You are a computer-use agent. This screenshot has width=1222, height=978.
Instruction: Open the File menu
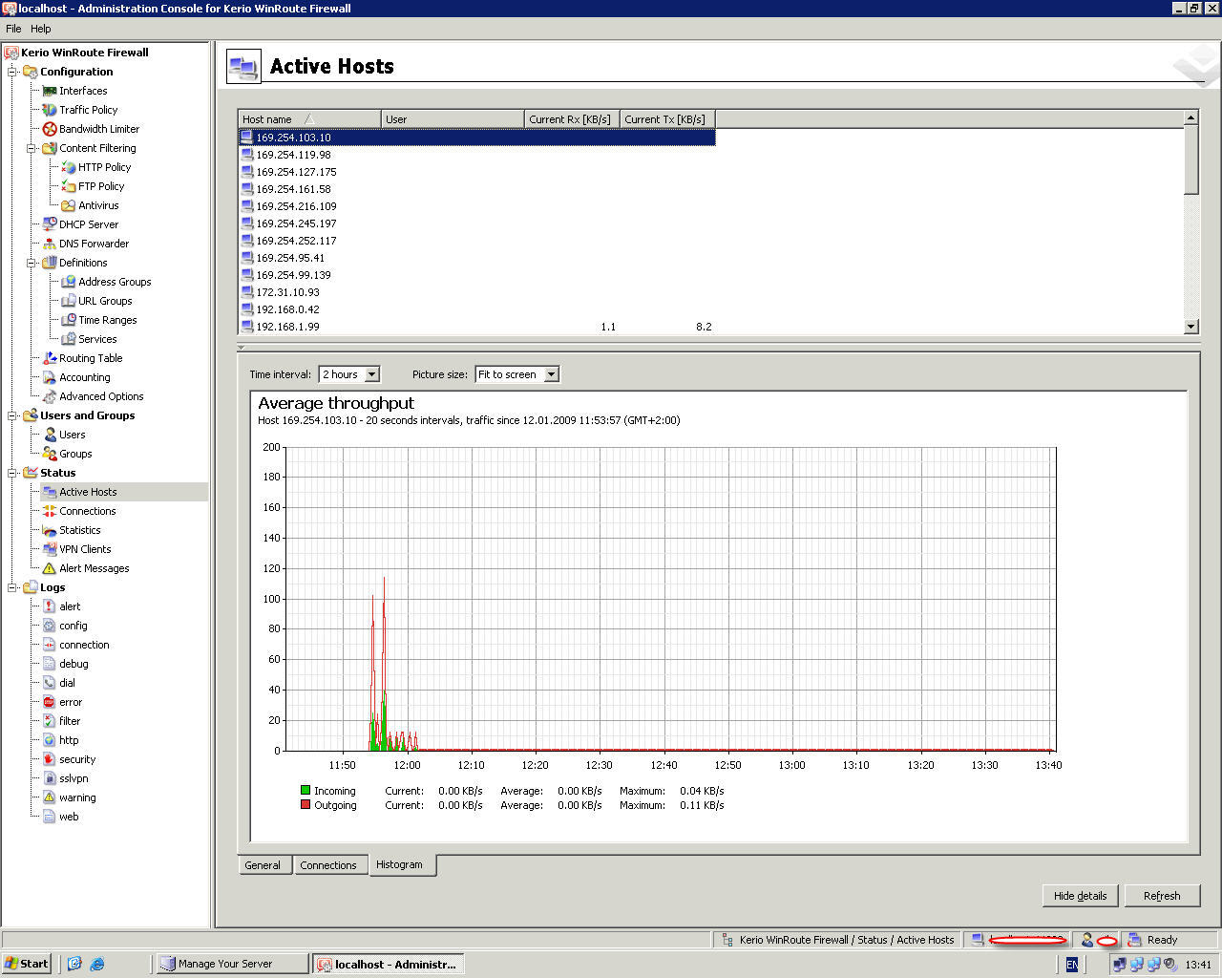pyautogui.click(x=13, y=29)
